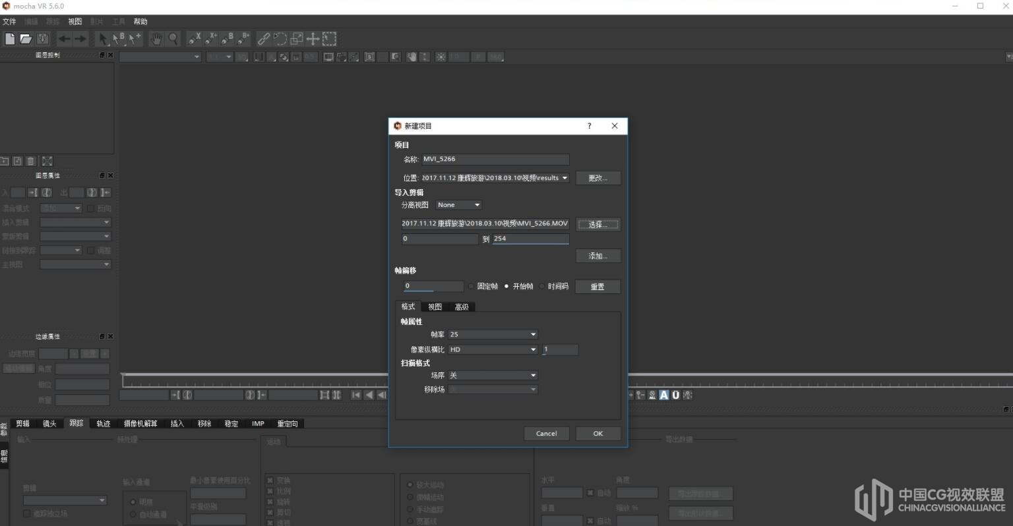The image size is (1013, 526).
Task: Click the New Project icon in toolbar
Action: pyautogui.click(x=10, y=39)
